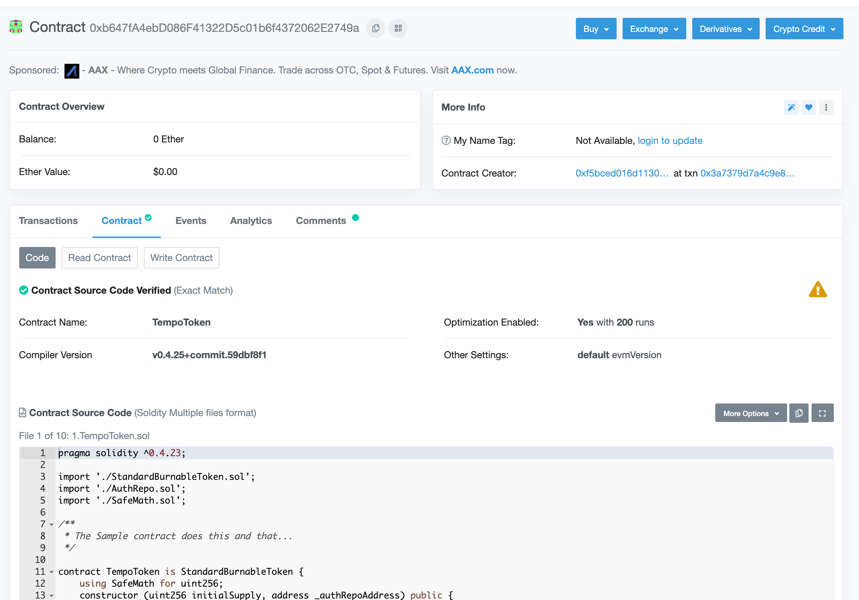Copy the contract source code to clipboard

pos(799,413)
